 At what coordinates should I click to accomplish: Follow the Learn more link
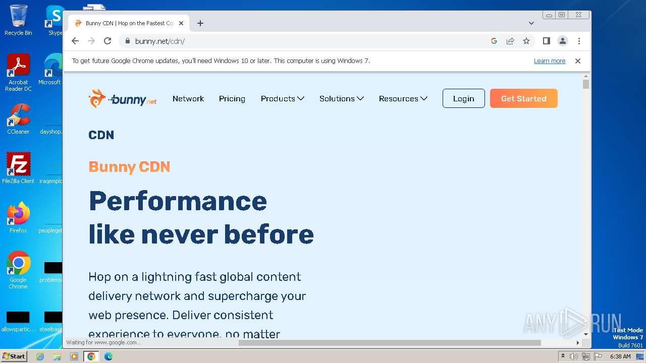[x=550, y=61]
